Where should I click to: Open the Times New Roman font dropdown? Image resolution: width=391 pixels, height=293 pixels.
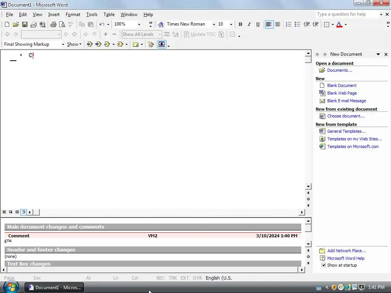(214, 24)
